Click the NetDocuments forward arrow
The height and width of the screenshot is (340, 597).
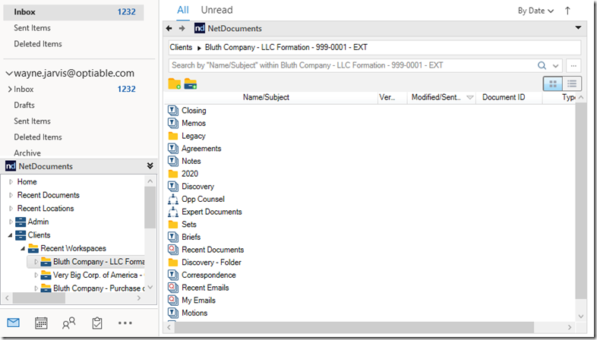point(182,28)
